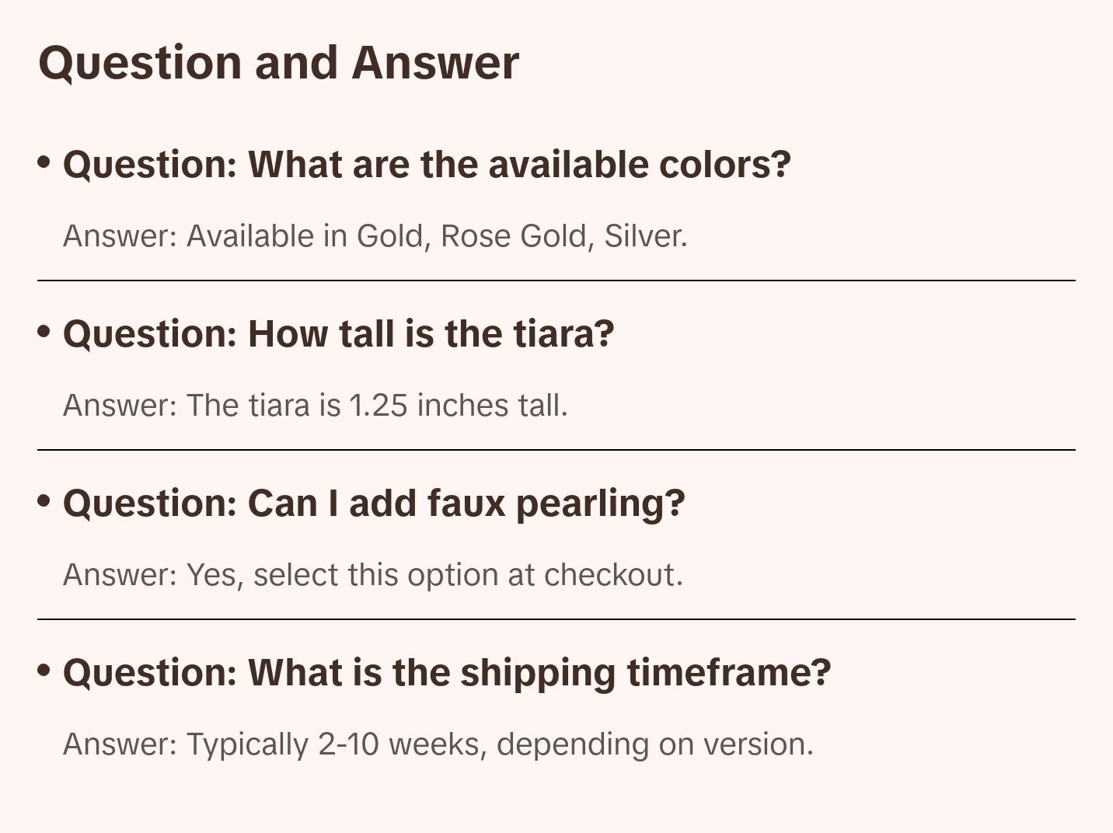Open the "Can I add faux pearling?" question

(374, 504)
